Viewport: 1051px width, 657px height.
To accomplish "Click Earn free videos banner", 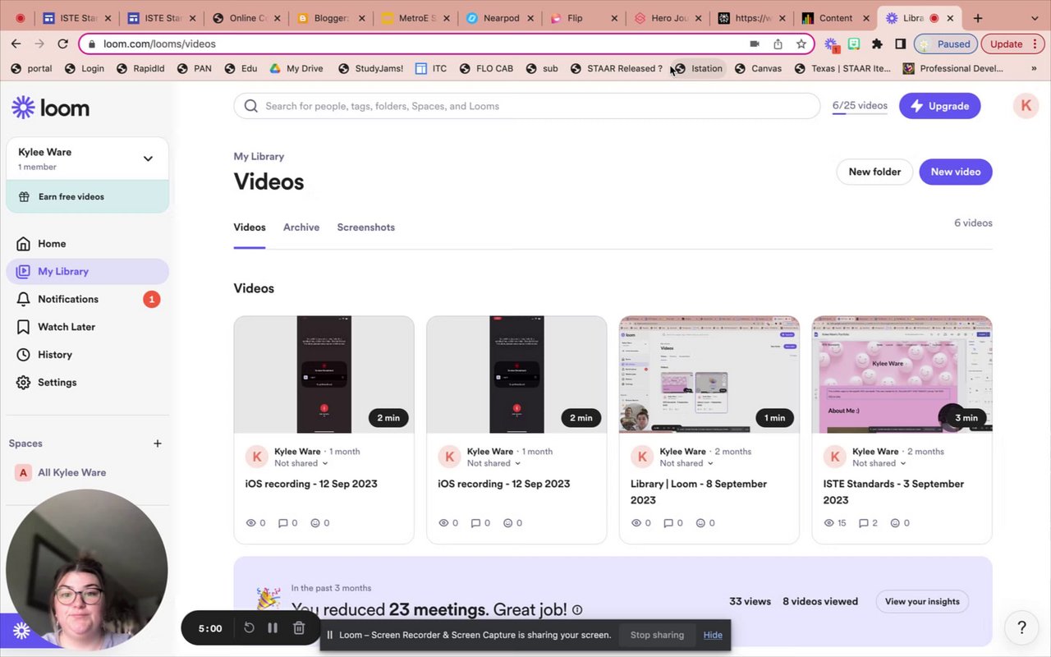I will coord(87,197).
